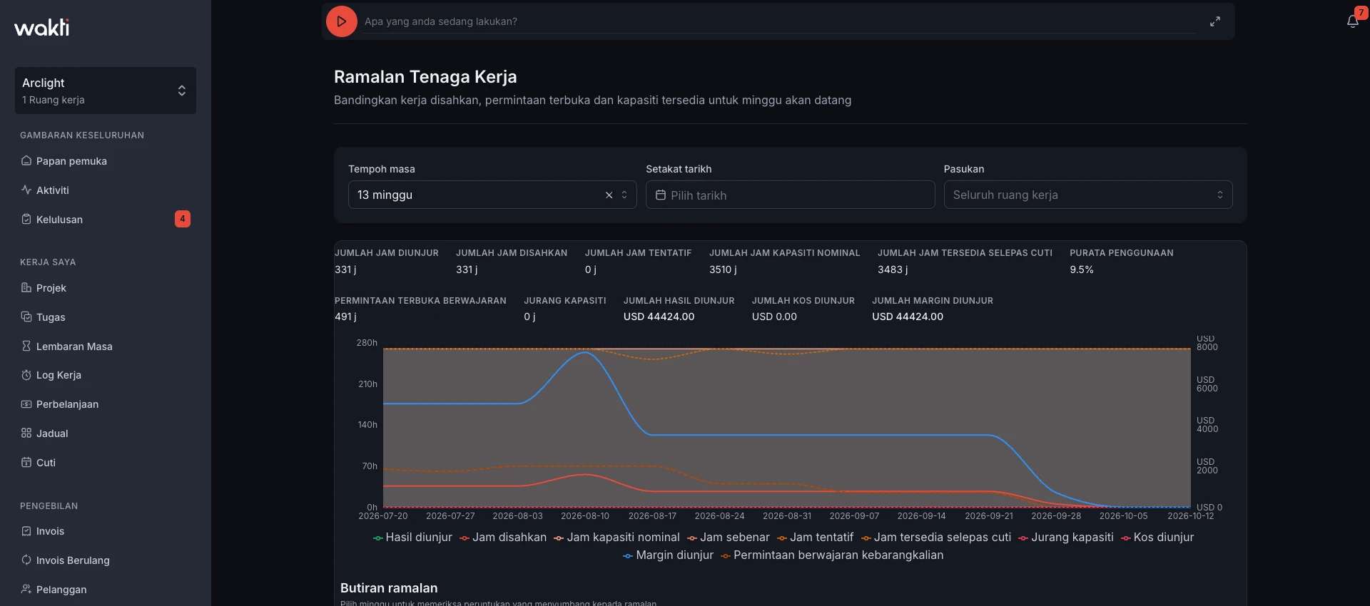
Task: Click the Aktiviti pulse icon
Action: pyautogui.click(x=26, y=190)
